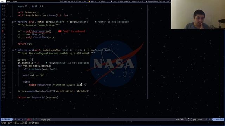Place cursor on layers = [] line
Viewport: 225px width, 126px height.
coord(25,59)
